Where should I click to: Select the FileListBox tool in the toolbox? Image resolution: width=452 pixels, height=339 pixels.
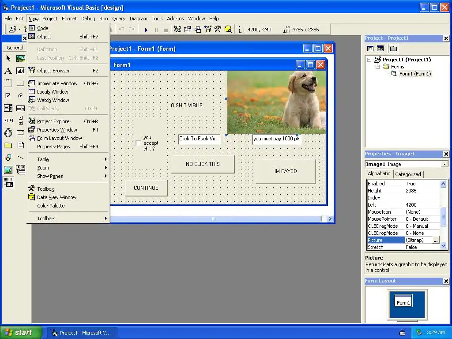pyautogui.click(x=20, y=145)
